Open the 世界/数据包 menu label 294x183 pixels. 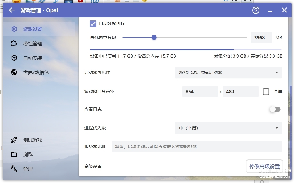click(x=36, y=73)
